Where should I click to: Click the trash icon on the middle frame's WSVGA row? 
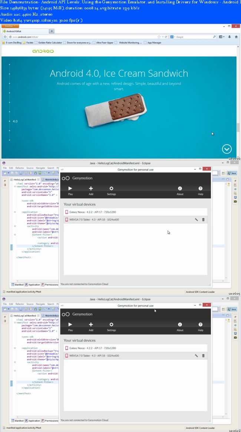tap(203, 220)
